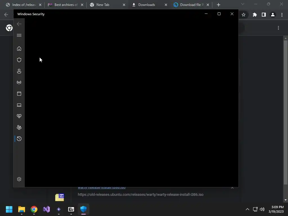The height and width of the screenshot is (216, 288).
Task: Open warty-release-install-i386.iso download link
Action: (102, 188)
